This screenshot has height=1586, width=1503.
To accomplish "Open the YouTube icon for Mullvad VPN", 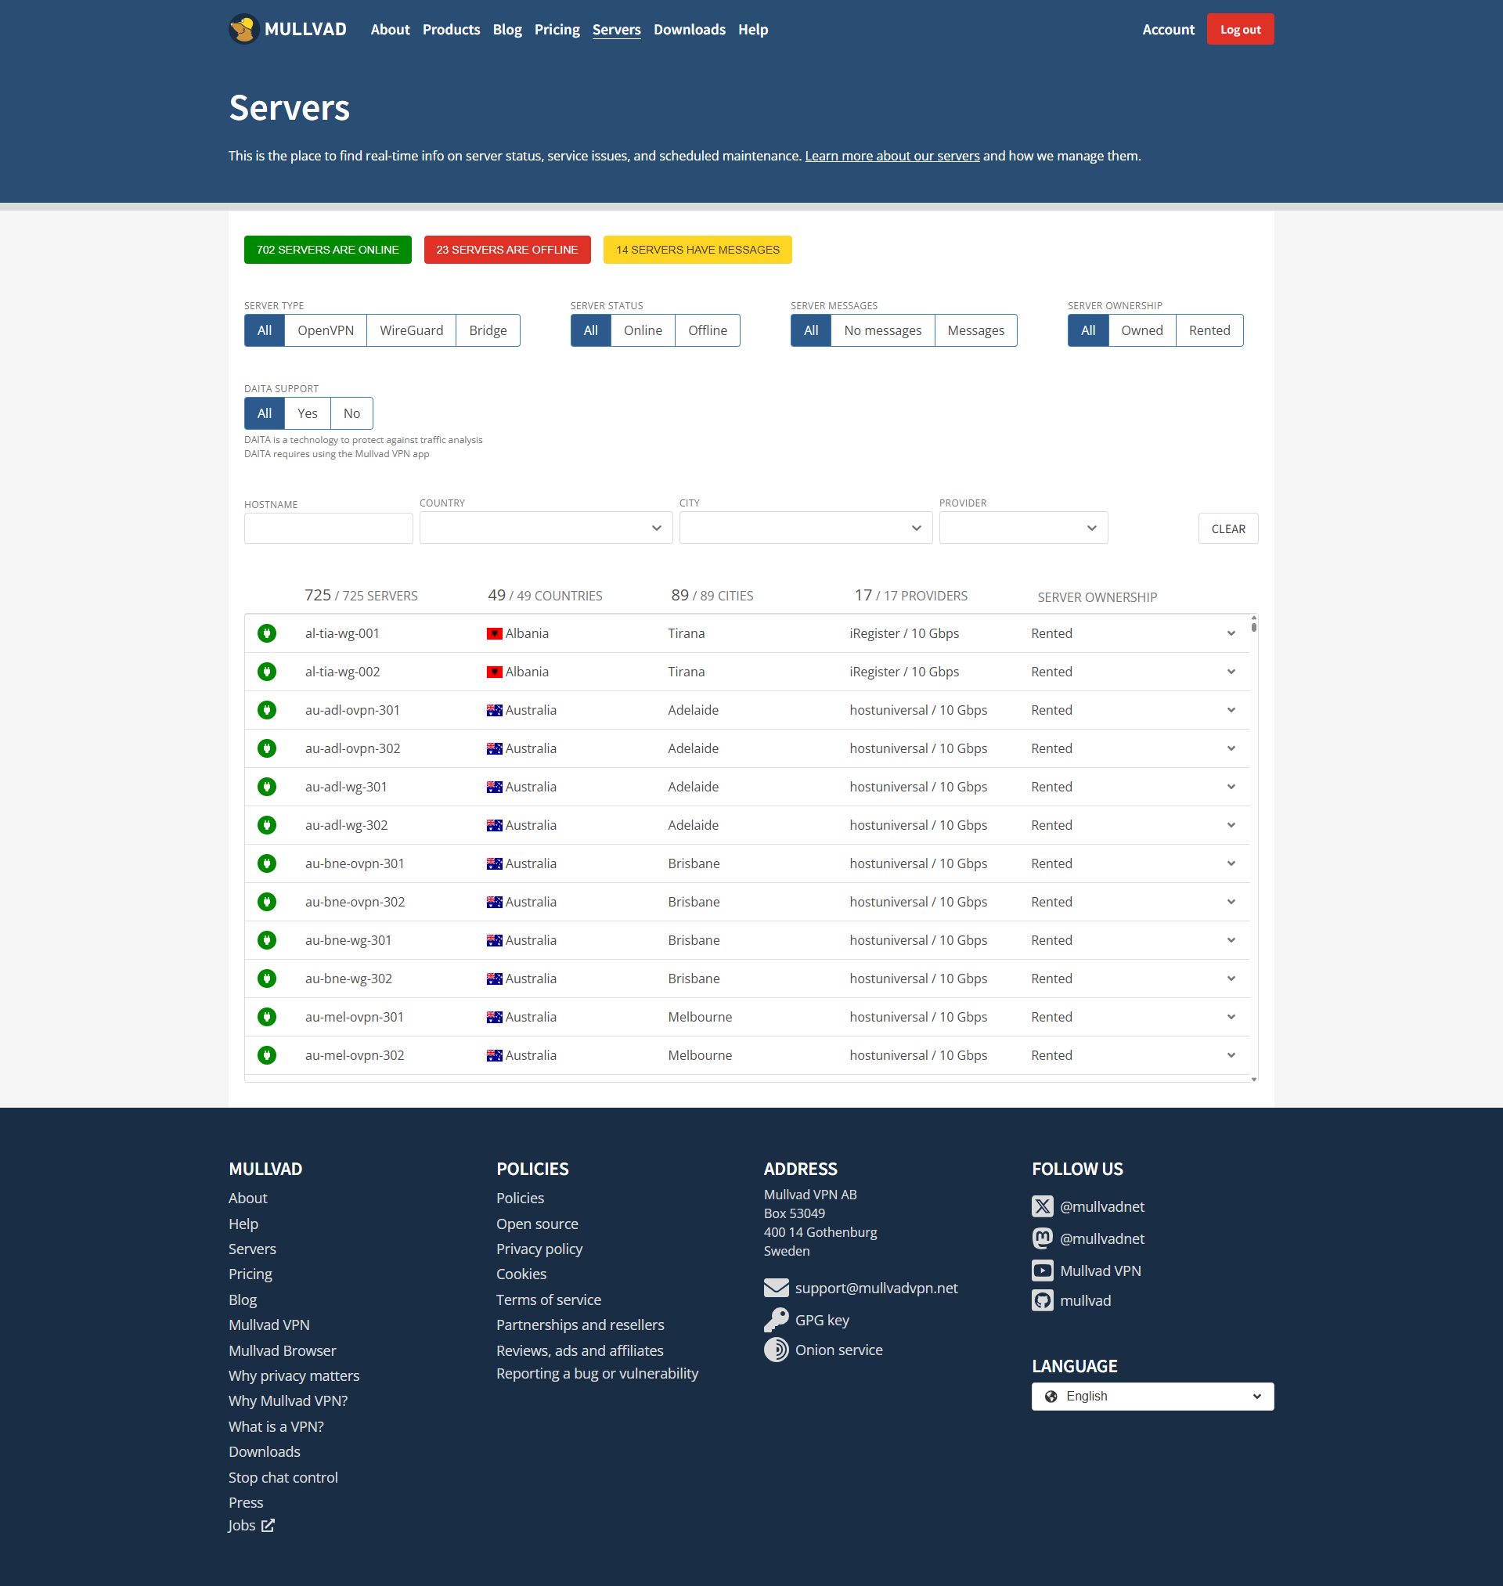I will pos(1041,1271).
